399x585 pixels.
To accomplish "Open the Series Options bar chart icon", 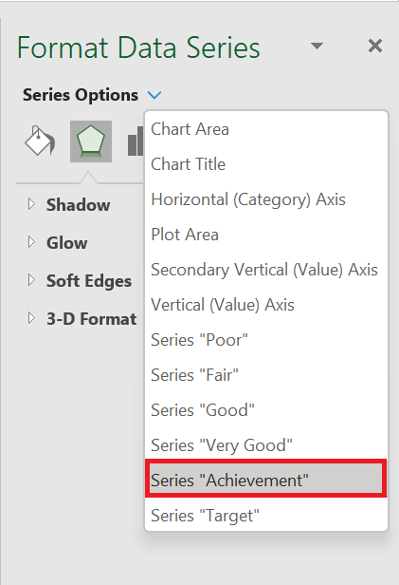I will 136,141.
